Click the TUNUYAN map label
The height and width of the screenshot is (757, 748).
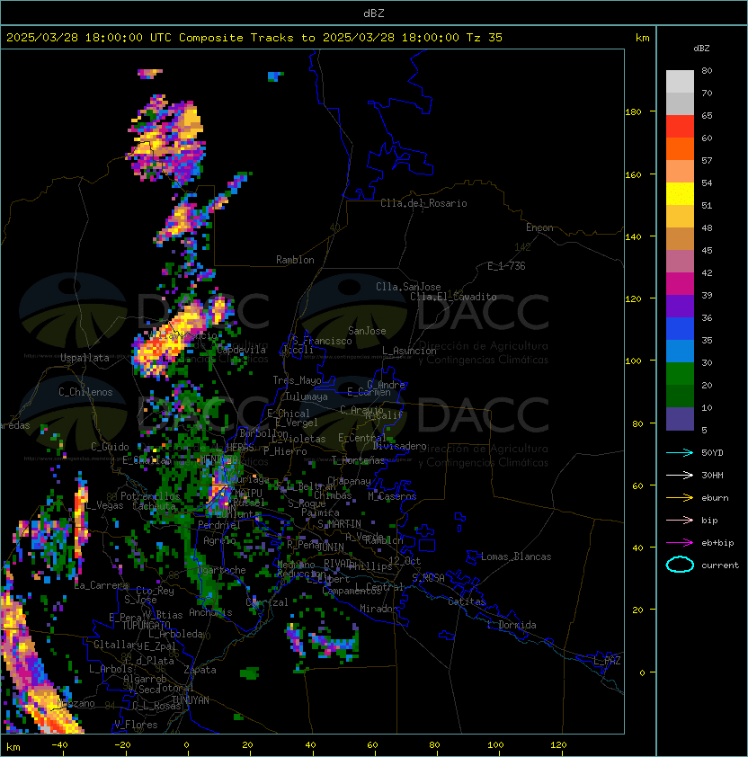pyautogui.click(x=191, y=700)
